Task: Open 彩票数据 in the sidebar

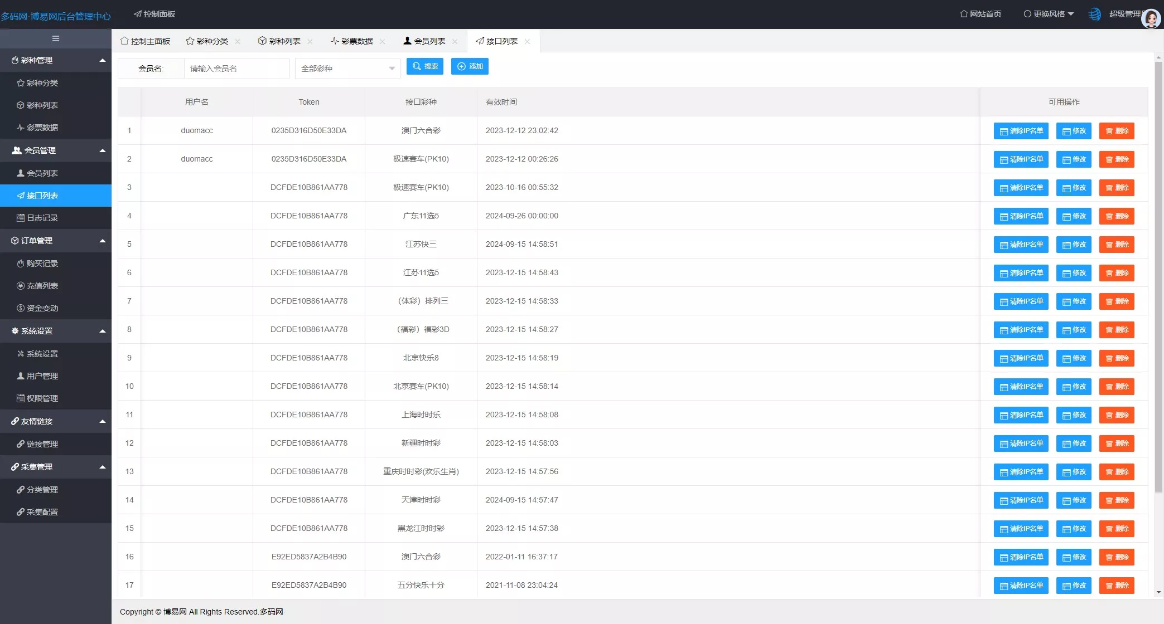Action: pyautogui.click(x=42, y=128)
